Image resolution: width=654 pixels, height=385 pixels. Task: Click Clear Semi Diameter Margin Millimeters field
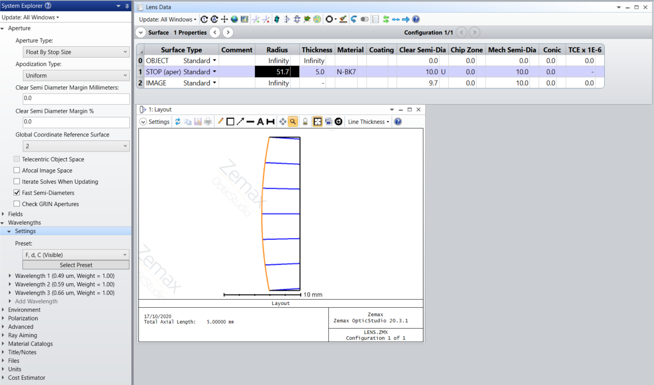click(x=76, y=98)
